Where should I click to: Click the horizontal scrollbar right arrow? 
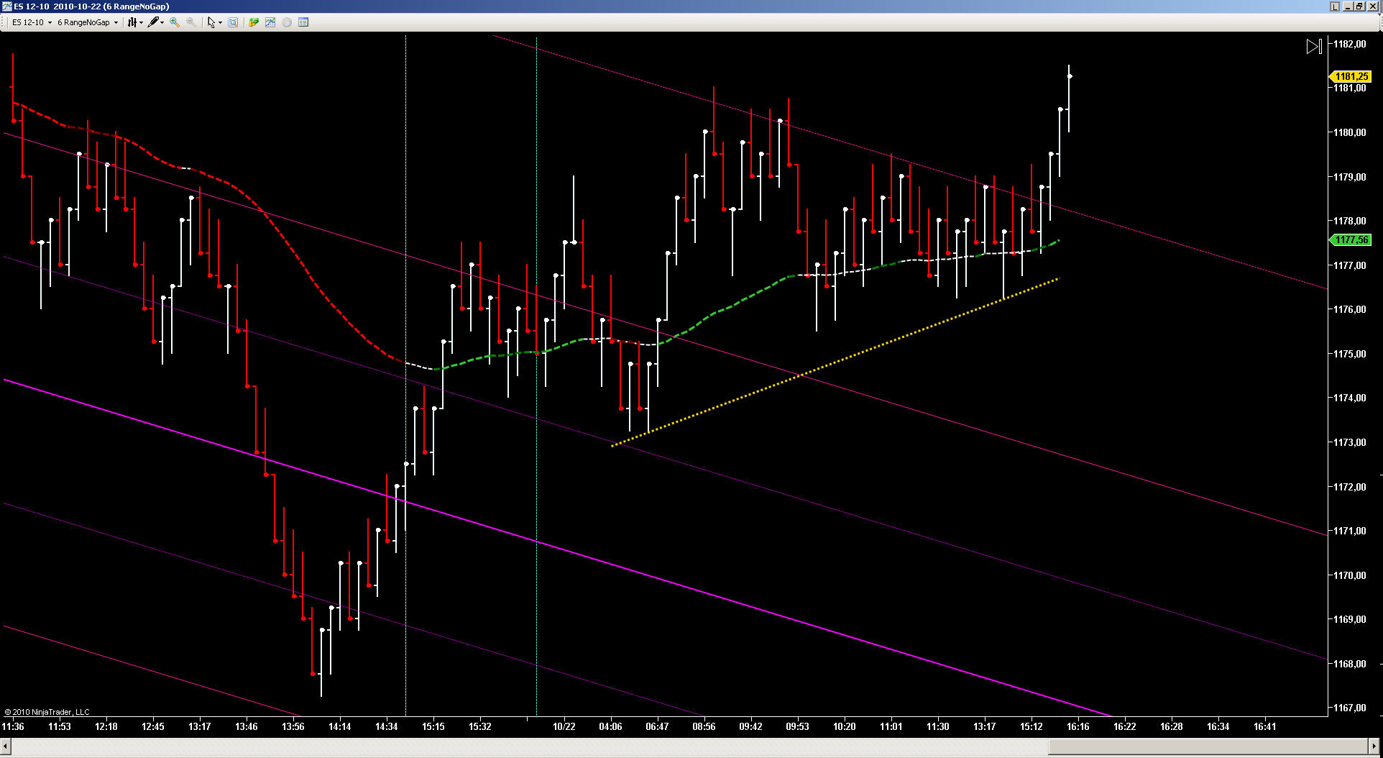coord(1375,746)
